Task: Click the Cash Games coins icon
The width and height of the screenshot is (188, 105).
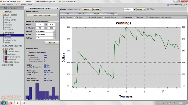Action: tap(3, 15)
